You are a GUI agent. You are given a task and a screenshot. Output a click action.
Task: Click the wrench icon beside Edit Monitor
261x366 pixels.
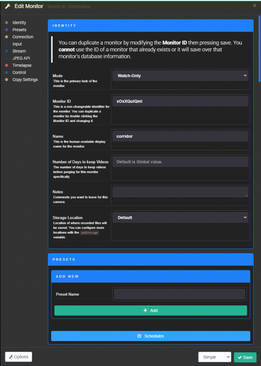pyautogui.click(x=8, y=6)
